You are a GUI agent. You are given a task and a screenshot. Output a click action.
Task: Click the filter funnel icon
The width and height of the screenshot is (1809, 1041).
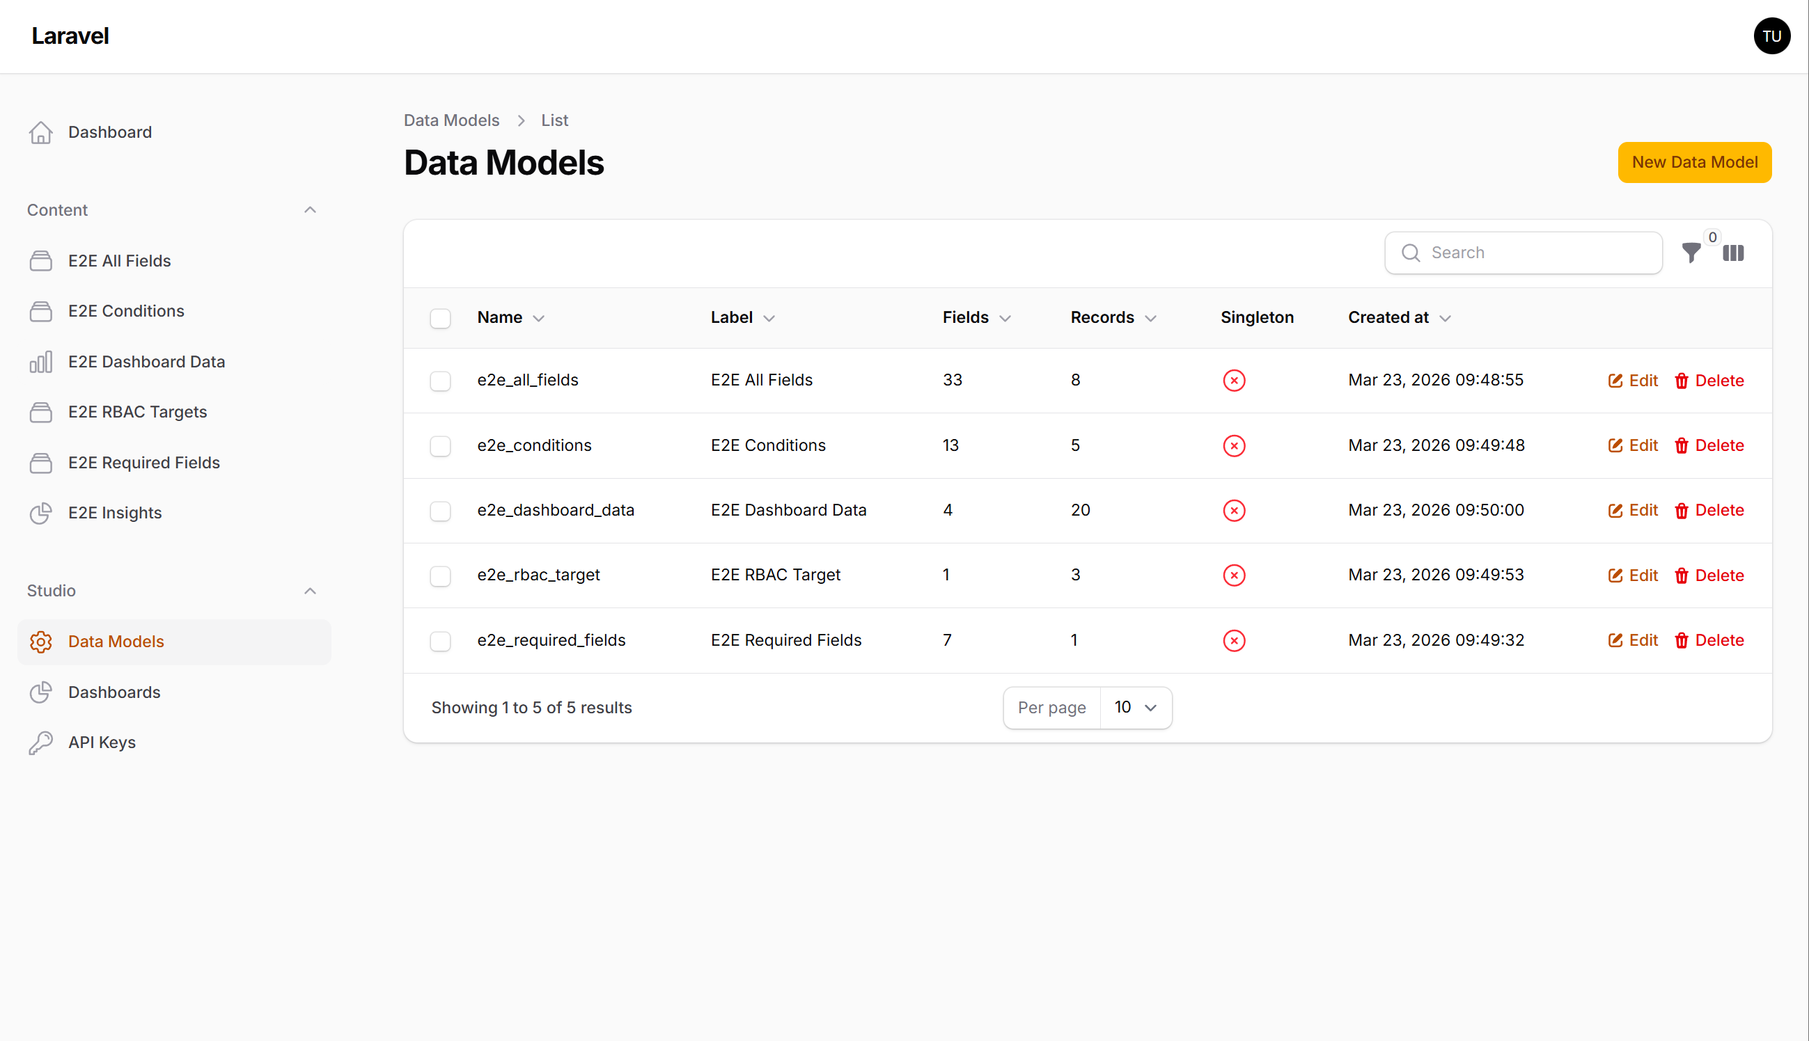(1691, 253)
